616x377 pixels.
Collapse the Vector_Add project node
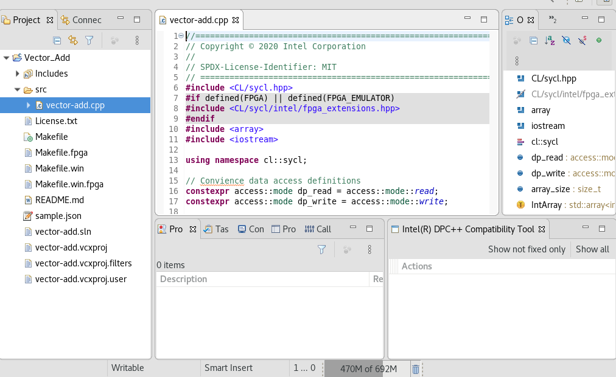(x=6, y=58)
